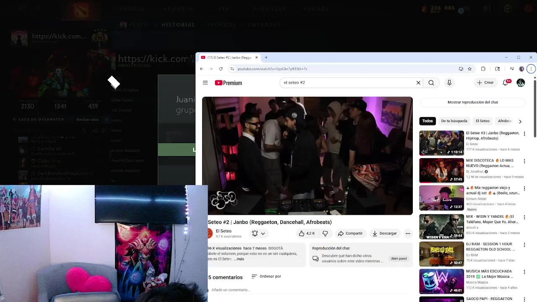Open options menu for El Seteo #3
Image resolution: width=537 pixels, height=302 pixels.
tap(524, 134)
